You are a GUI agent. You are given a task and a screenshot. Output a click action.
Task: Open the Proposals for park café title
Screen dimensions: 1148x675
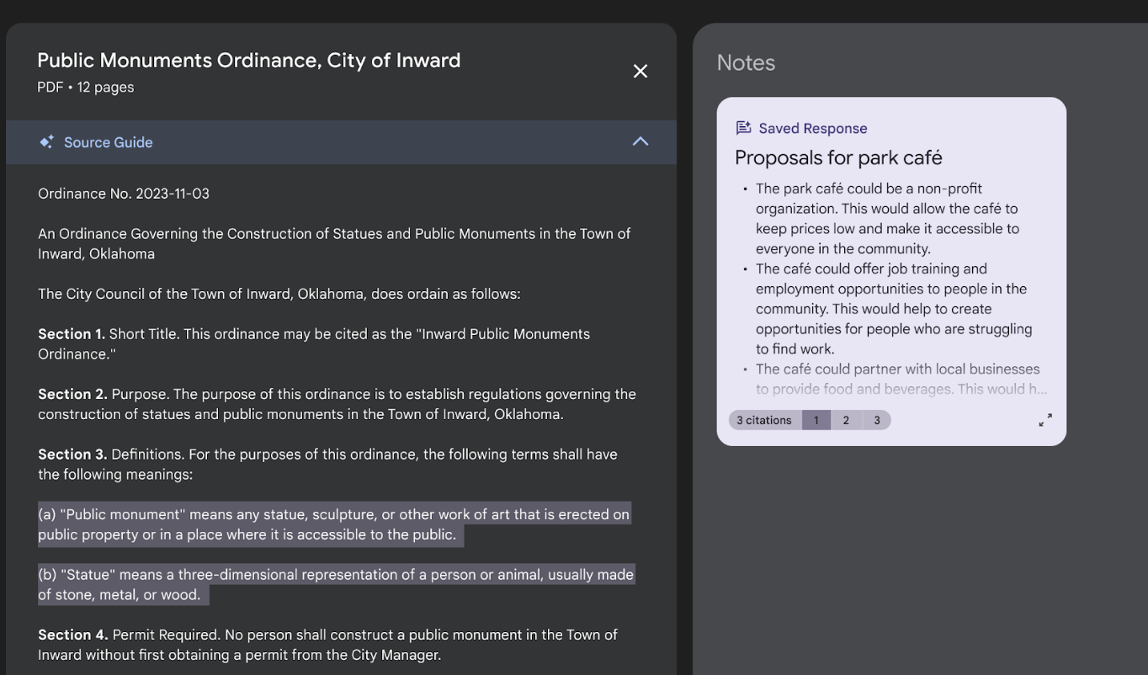(x=838, y=158)
